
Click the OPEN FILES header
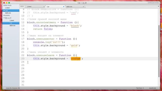click(x=7, y=5)
